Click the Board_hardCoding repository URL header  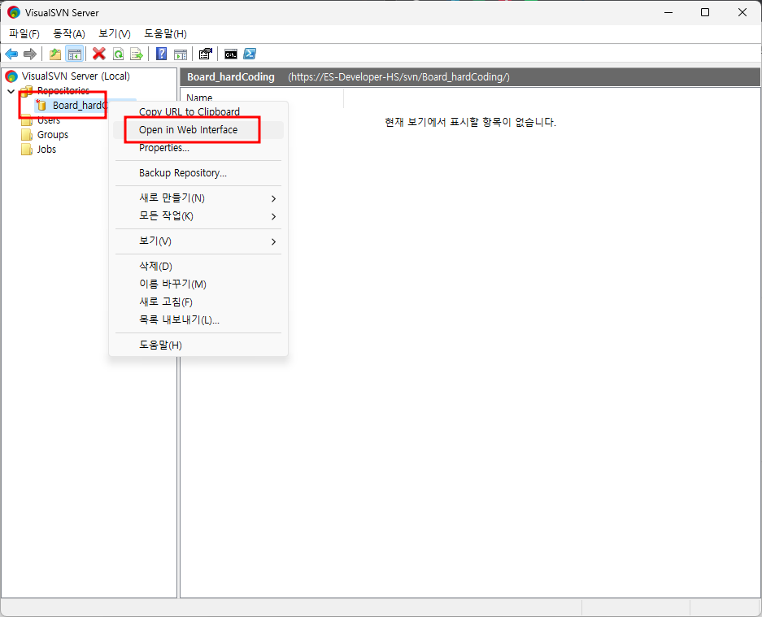pos(398,76)
